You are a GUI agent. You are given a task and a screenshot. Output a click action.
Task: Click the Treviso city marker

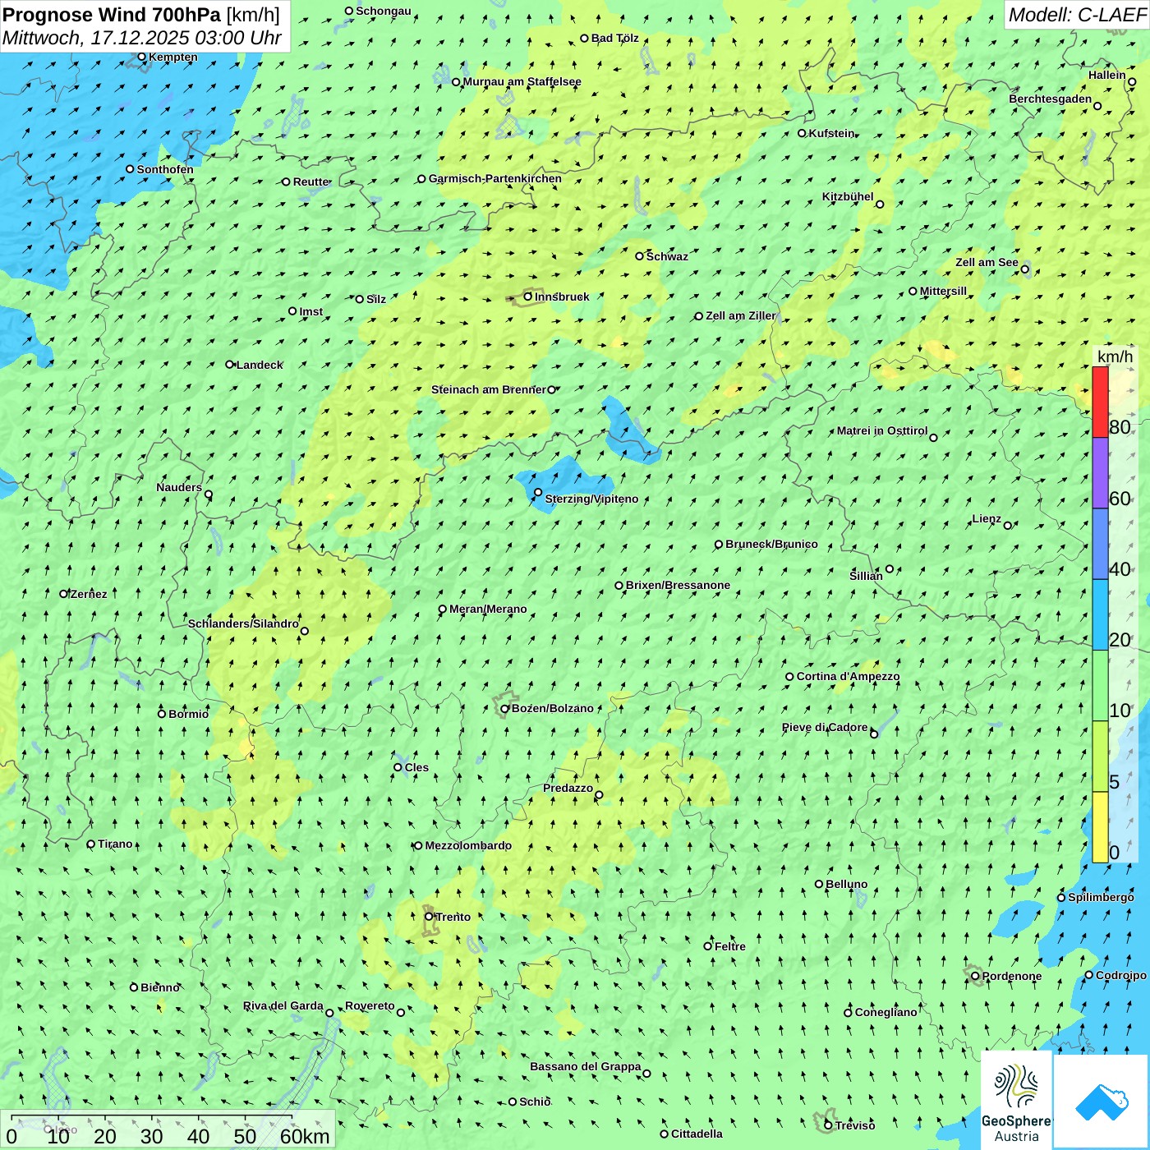(828, 1125)
